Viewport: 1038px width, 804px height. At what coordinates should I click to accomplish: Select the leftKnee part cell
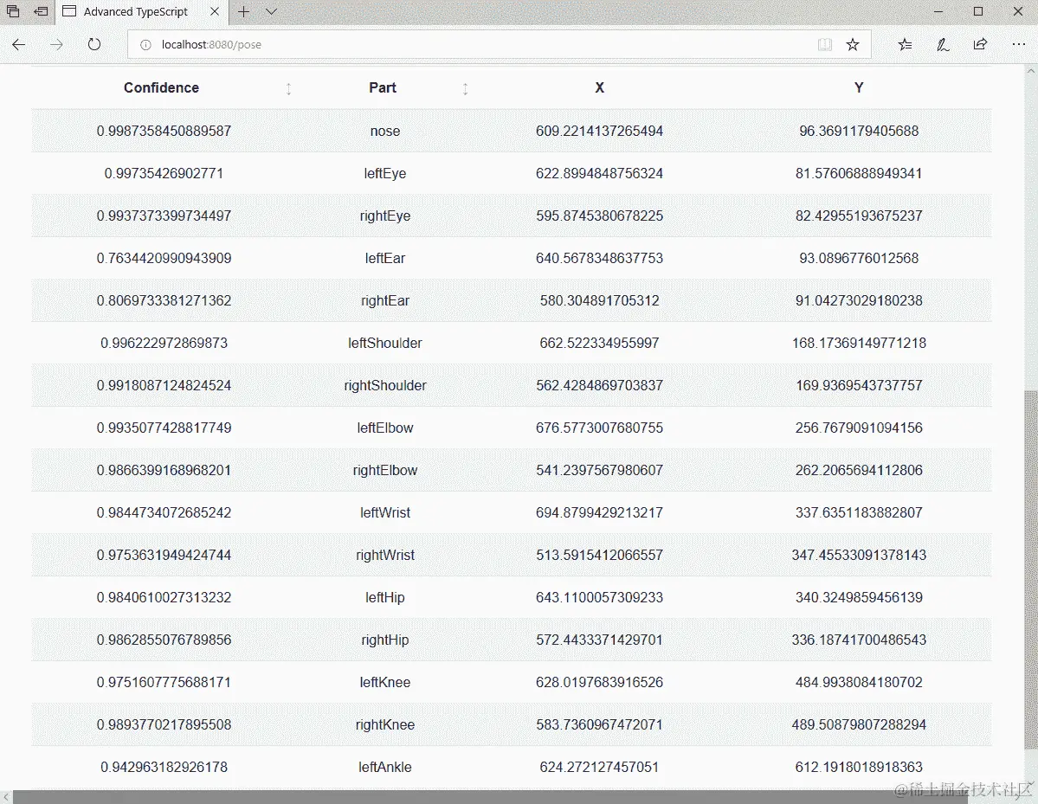pos(384,682)
